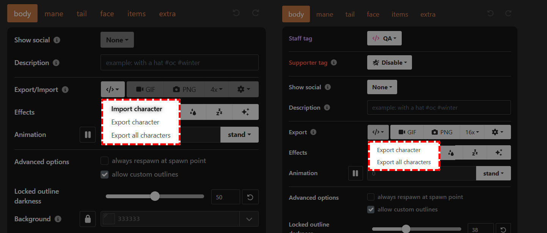Expand the Background color chevron dropdown
Image resolution: width=547 pixels, height=233 pixels.
[249, 219]
